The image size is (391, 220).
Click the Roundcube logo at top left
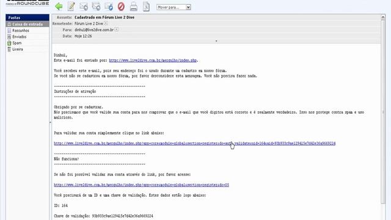(27, 3)
